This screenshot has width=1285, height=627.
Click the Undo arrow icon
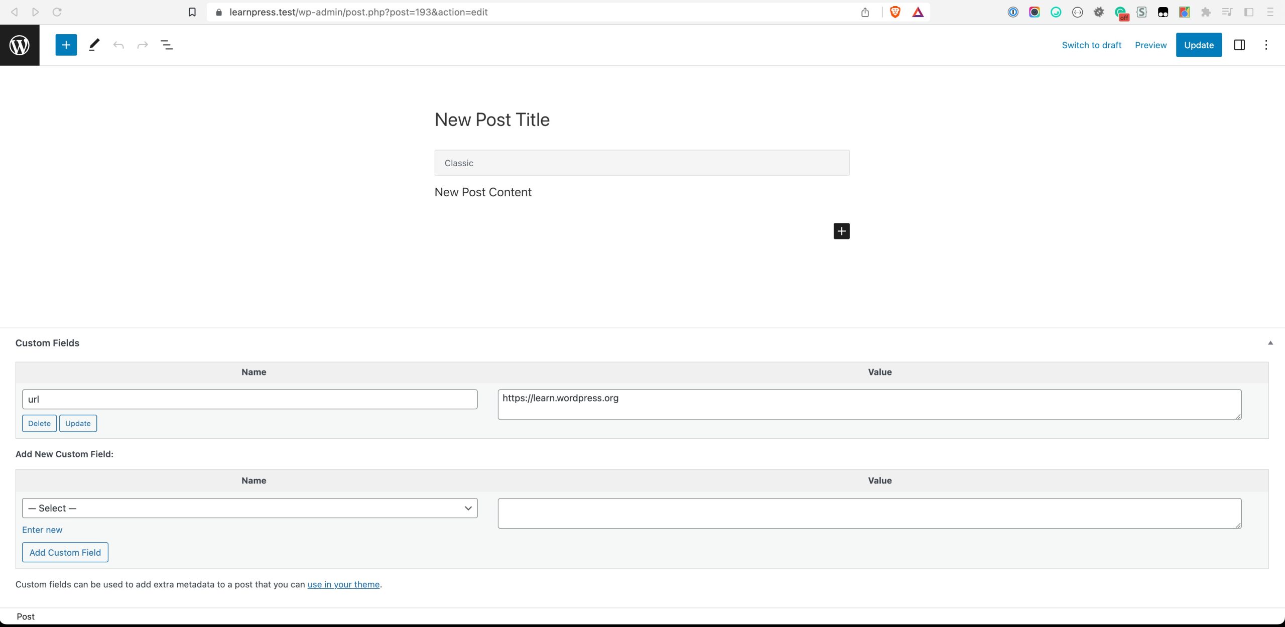tap(118, 45)
